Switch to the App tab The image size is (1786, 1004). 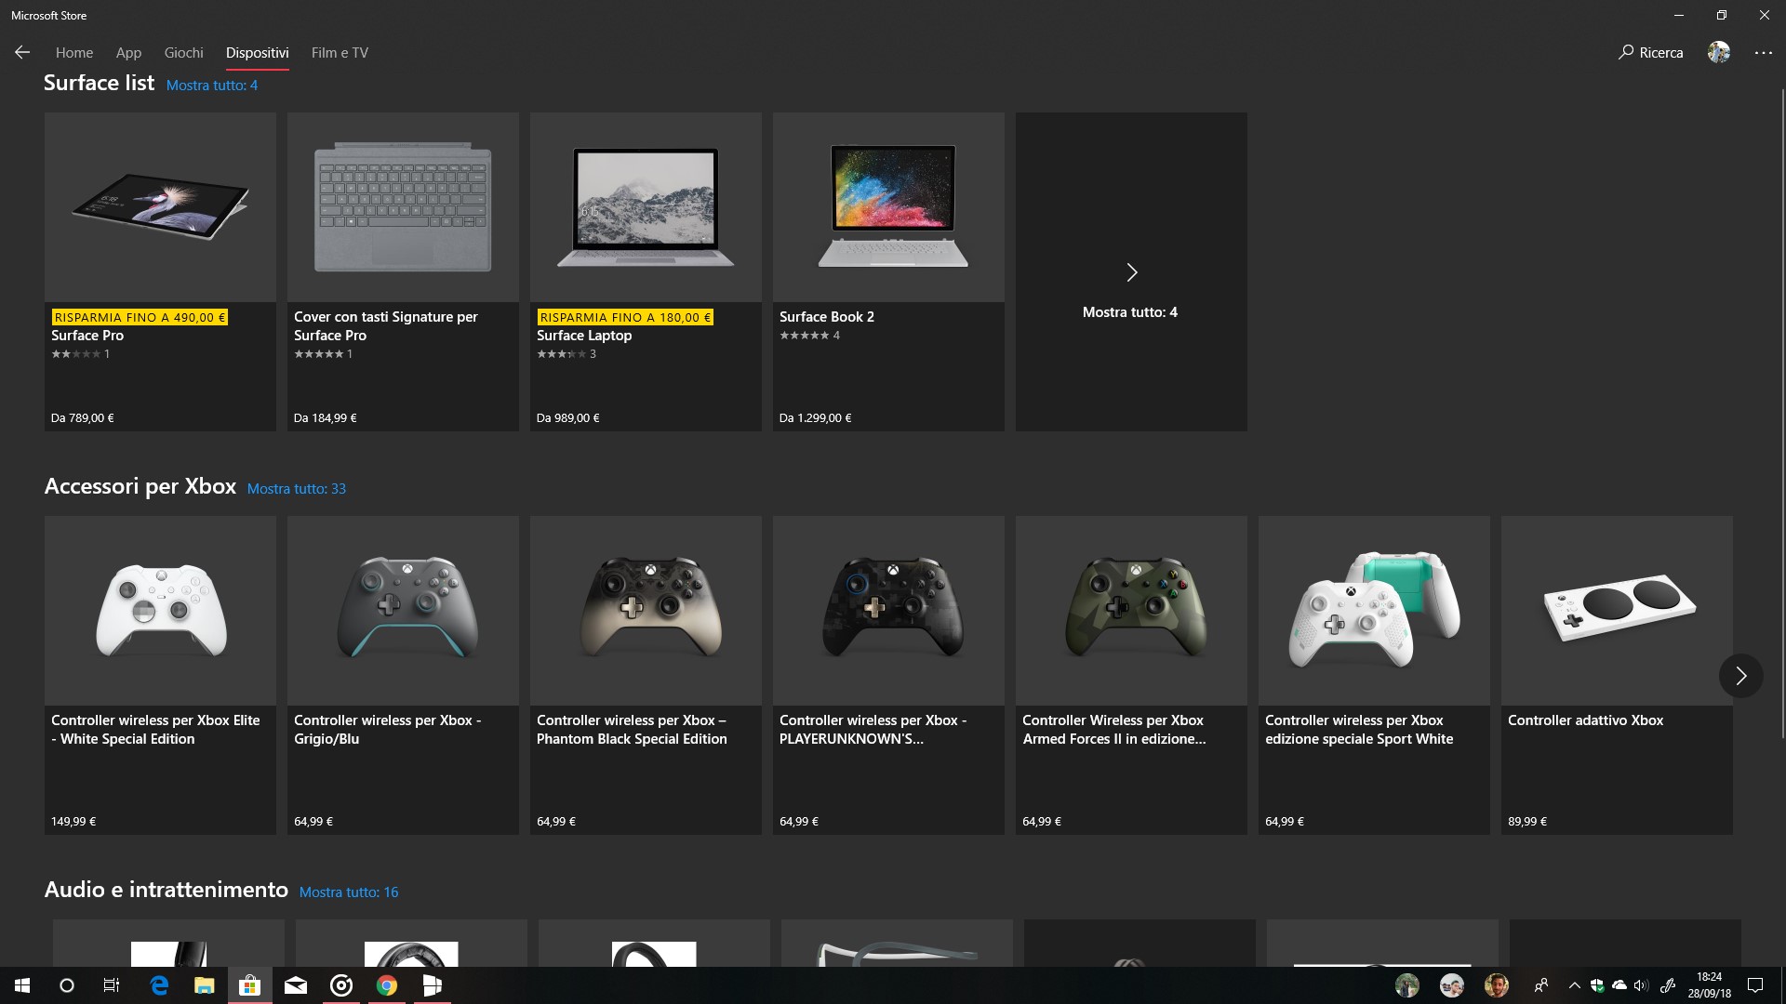click(x=128, y=53)
